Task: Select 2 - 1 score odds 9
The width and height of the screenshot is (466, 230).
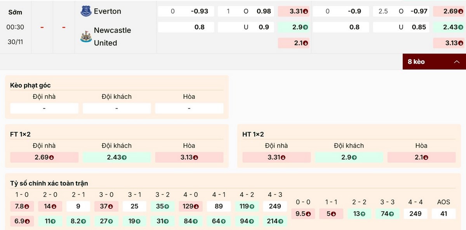Action: [x=78, y=206]
